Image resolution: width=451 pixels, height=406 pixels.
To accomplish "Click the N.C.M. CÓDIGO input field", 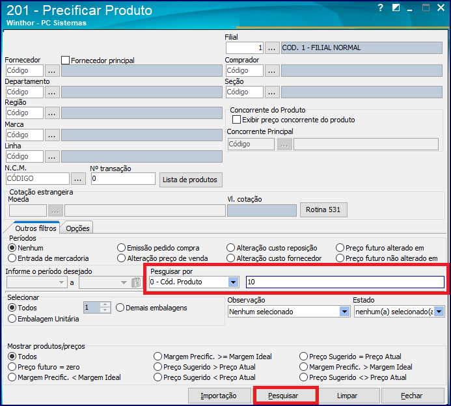I will [37, 178].
